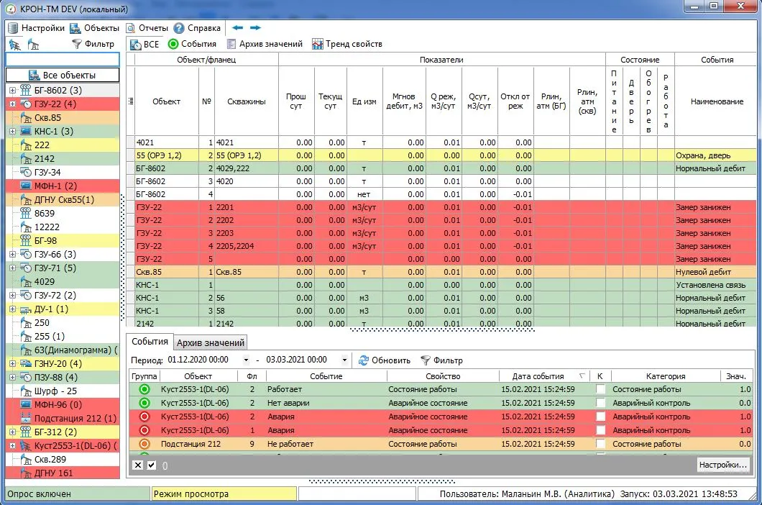
Task: Go forward with the right blue arrow
Action: 255,28
